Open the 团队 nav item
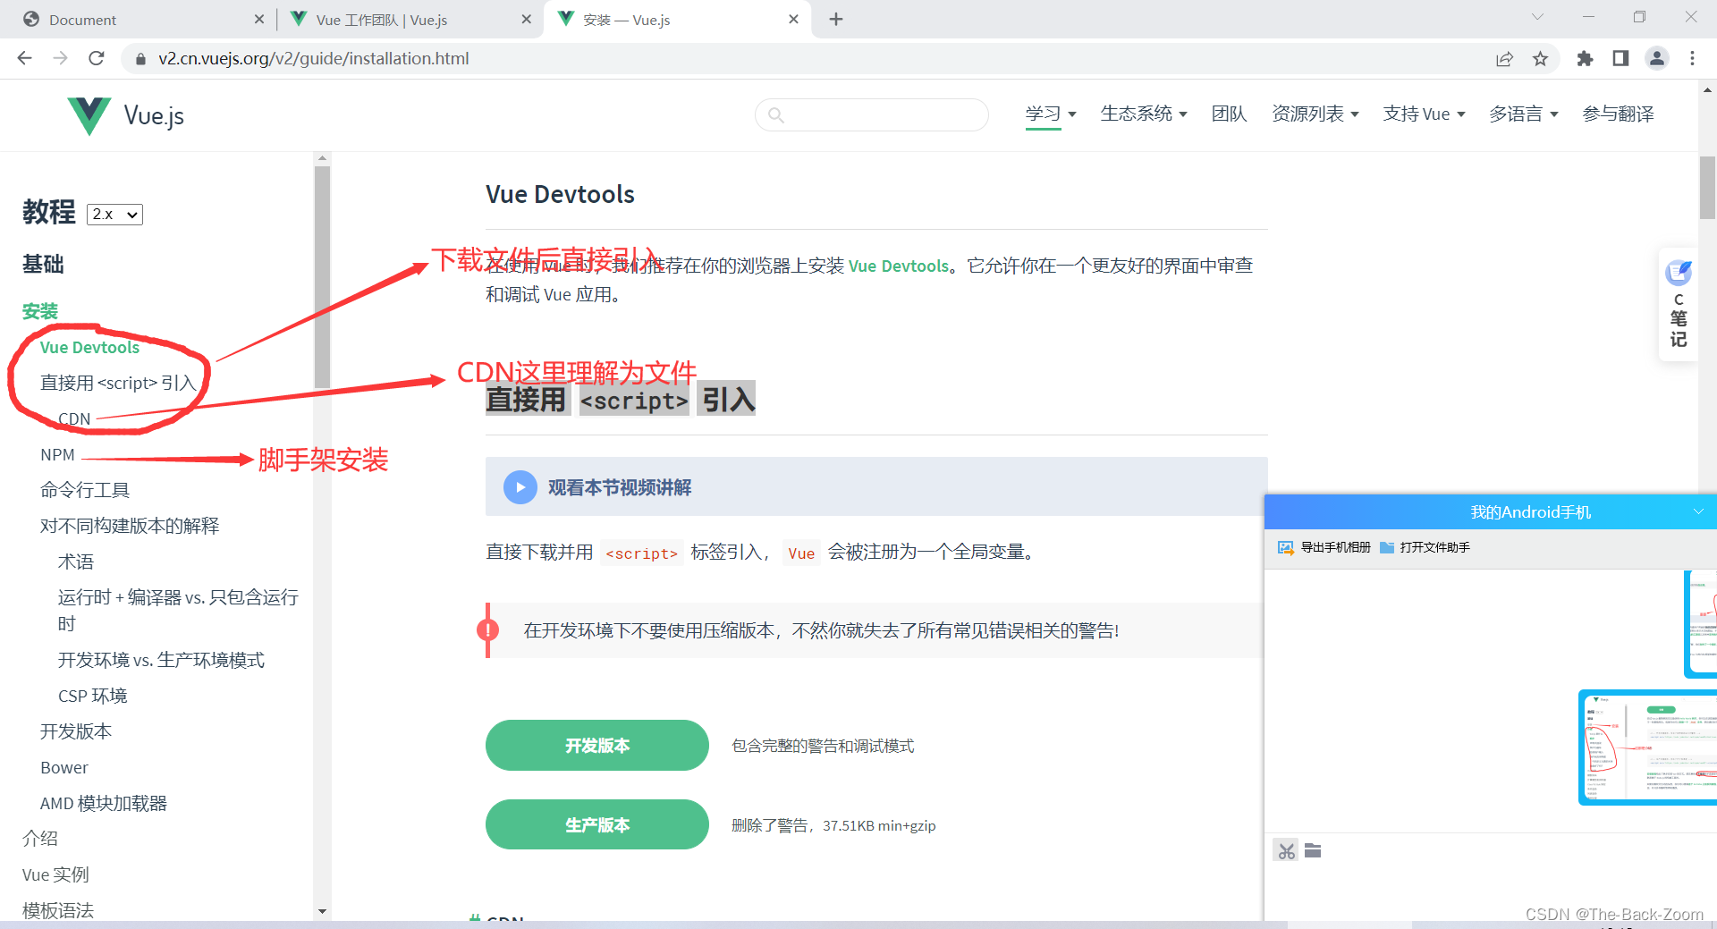 (x=1229, y=114)
